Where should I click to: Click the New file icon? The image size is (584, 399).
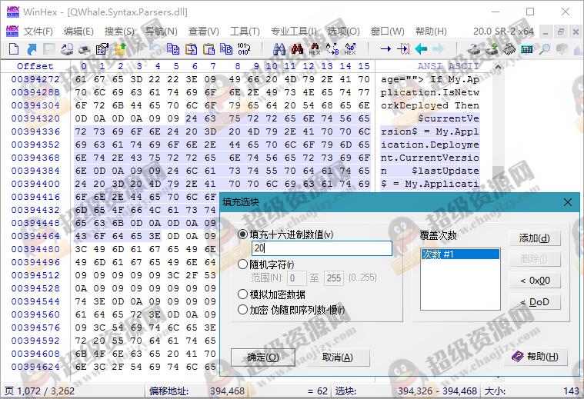[x=13, y=49]
